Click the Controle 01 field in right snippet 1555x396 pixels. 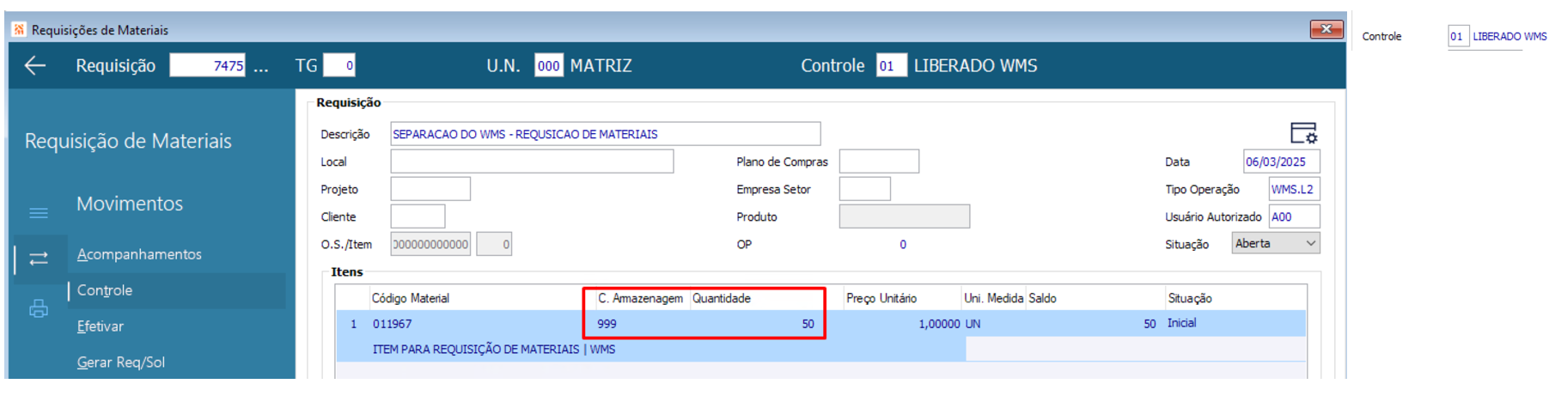click(x=1457, y=36)
